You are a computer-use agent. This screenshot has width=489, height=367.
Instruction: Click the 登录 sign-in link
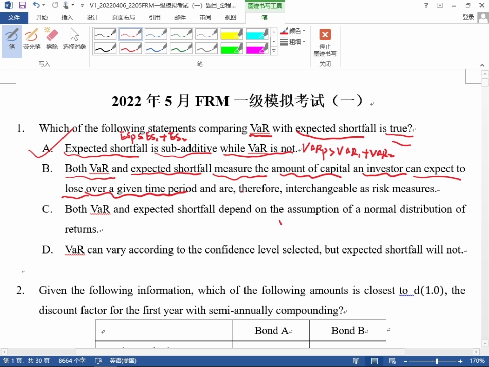tap(468, 17)
